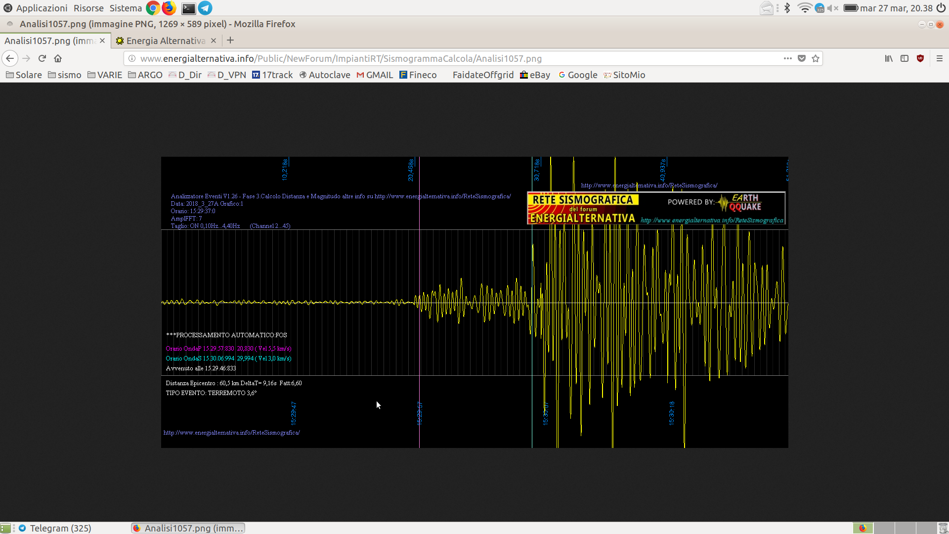Click the Telegram tray icon with badge
Image resolution: width=949 pixels, height=534 pixels.
(x=820, y=8)
